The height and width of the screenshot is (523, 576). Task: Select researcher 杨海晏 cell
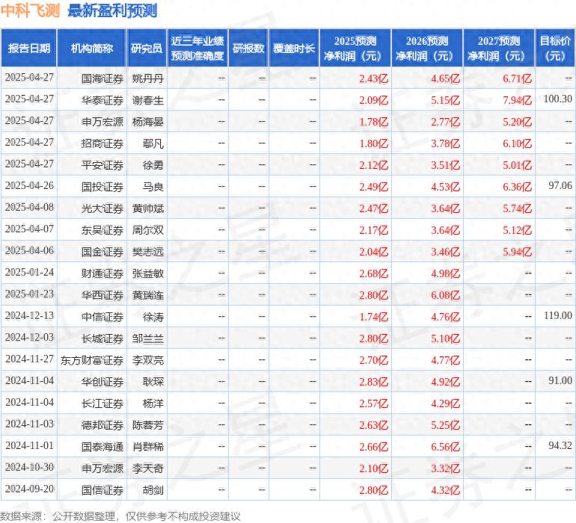147,122
